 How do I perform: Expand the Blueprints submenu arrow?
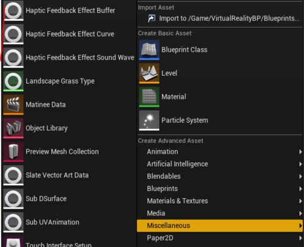click(300, 188)
